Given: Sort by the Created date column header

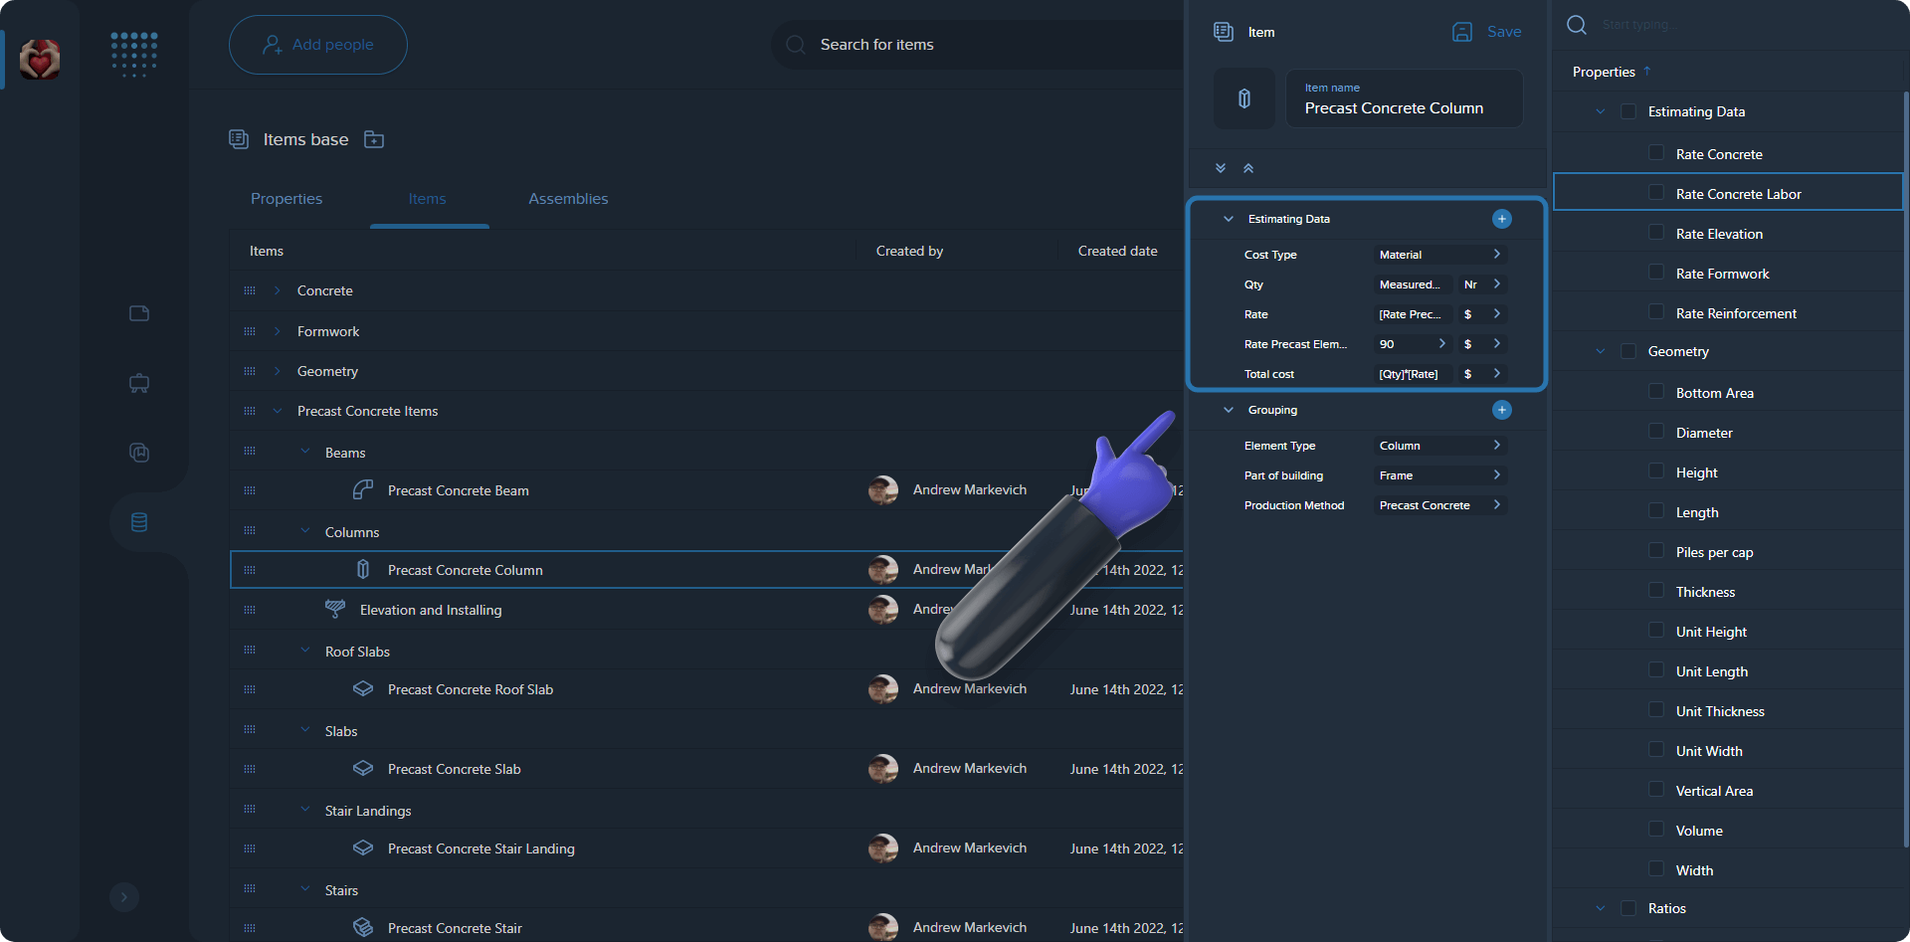Looking at the screenshot, I should pos(1117,251).
